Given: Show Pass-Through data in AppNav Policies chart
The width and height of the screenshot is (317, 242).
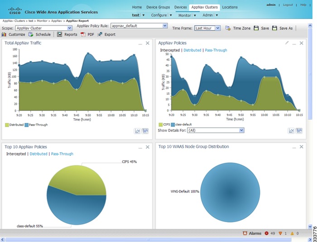Looking at the screenshot, I should pyautogui.click(x=216, y=50).
